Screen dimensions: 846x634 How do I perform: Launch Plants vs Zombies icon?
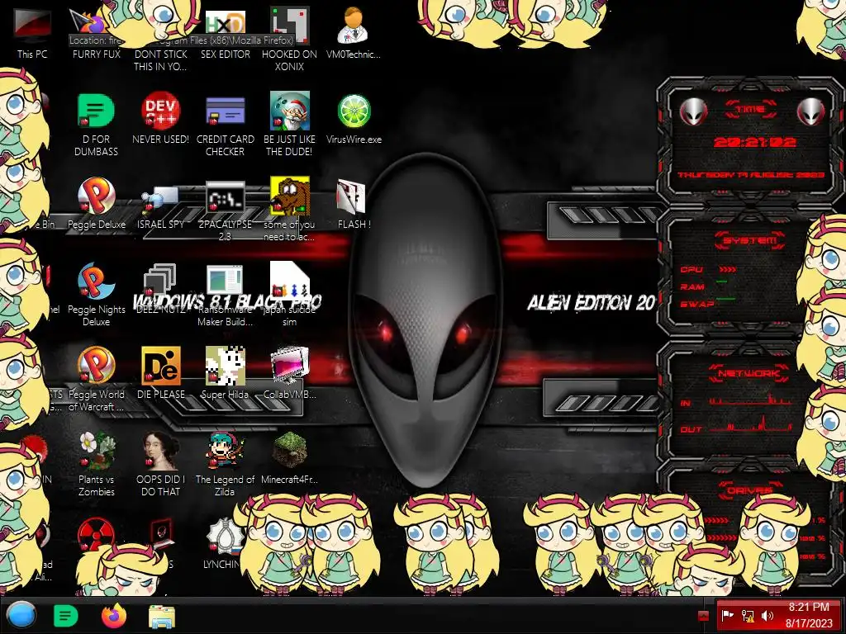coord(96,464)
